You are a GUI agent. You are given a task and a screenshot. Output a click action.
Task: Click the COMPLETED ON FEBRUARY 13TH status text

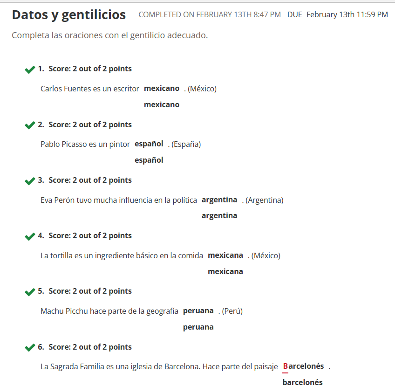210,14
